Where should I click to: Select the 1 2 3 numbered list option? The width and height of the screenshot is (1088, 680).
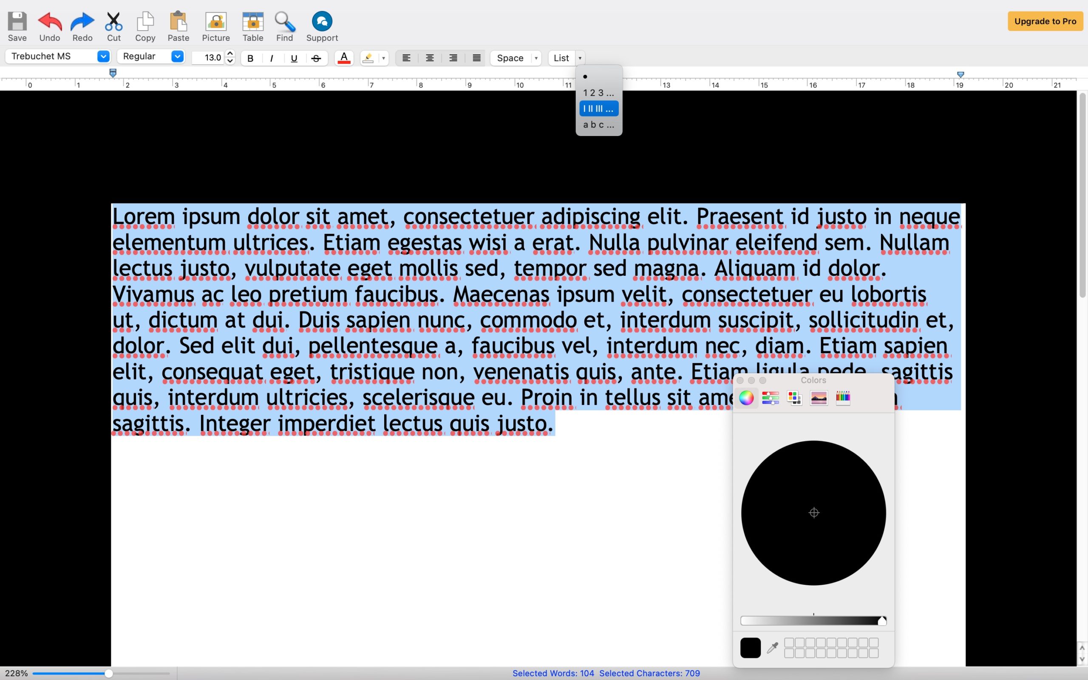(x=598, y=93)
